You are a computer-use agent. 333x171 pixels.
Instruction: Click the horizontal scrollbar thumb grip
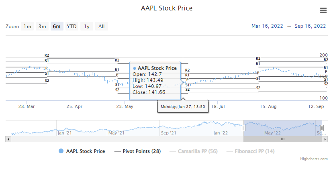click(282, 139)
